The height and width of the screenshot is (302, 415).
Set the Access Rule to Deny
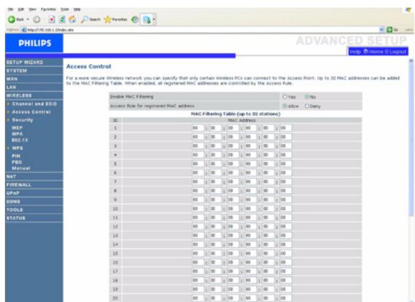(306, 106)
